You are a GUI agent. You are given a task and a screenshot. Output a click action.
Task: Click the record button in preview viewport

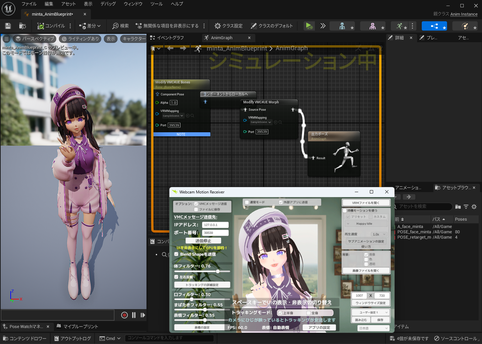pyautogui.click(x=124, y=315)
